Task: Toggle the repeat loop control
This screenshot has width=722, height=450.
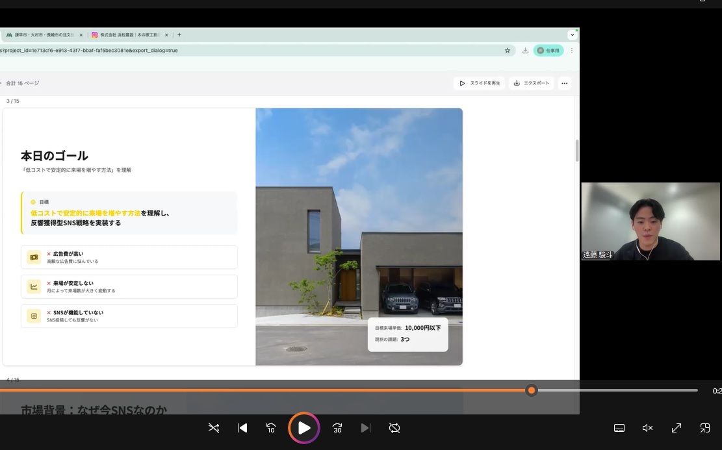Action: click(x=394, y=428)
